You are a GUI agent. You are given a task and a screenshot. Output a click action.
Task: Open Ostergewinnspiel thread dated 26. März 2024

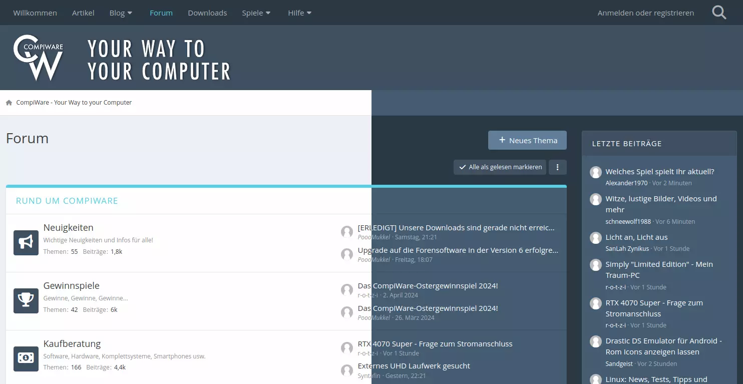pos(428,308)
